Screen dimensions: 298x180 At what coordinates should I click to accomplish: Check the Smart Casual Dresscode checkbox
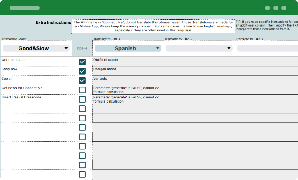(82, 99)
